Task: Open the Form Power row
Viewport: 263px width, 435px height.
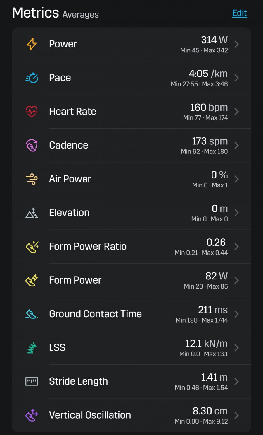Action: click(x=131, y=280)
